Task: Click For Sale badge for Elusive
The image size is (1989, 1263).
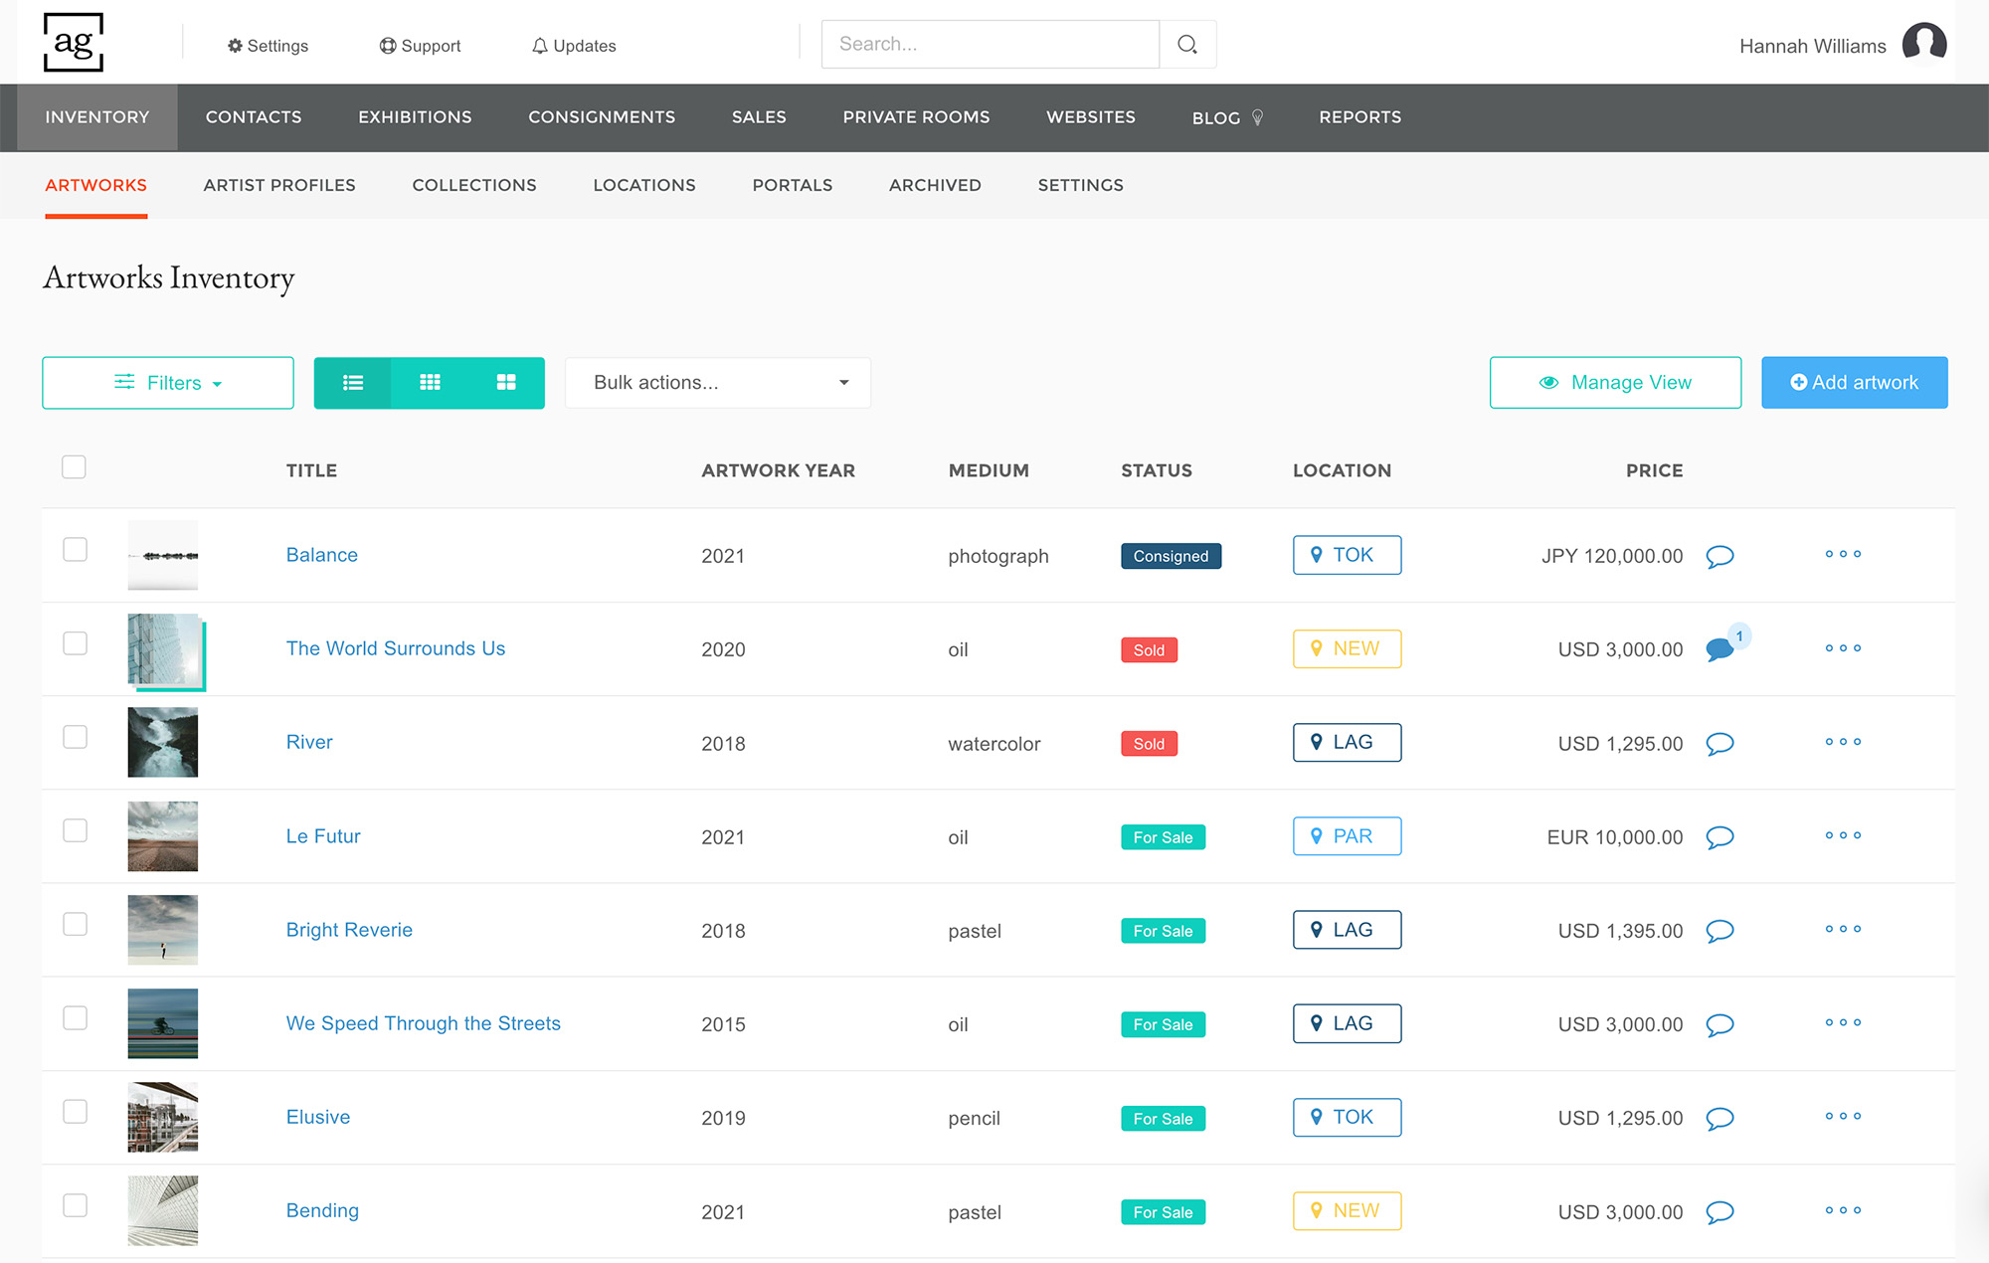Action: click(x=1163, y=1119)
